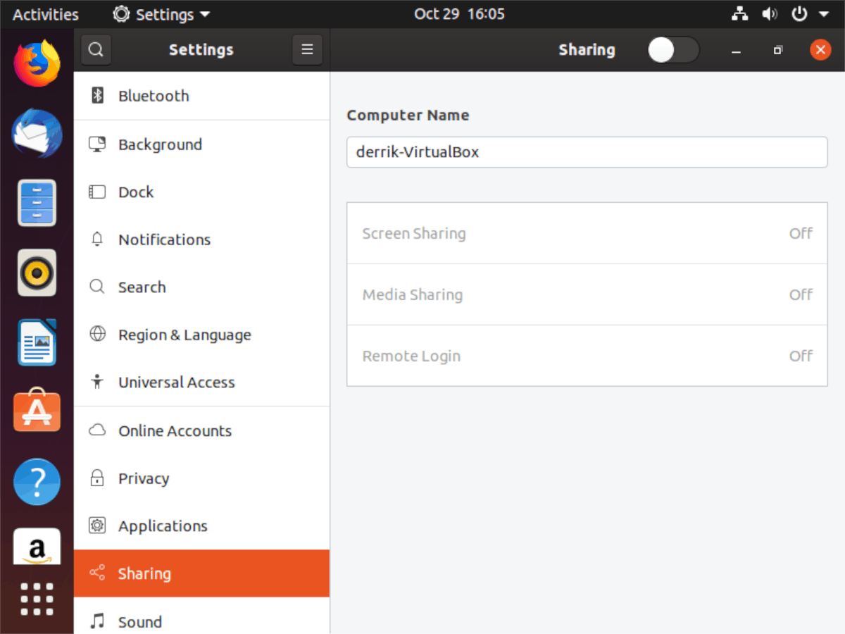Open Media Sharing options

[x=587, y=294]
